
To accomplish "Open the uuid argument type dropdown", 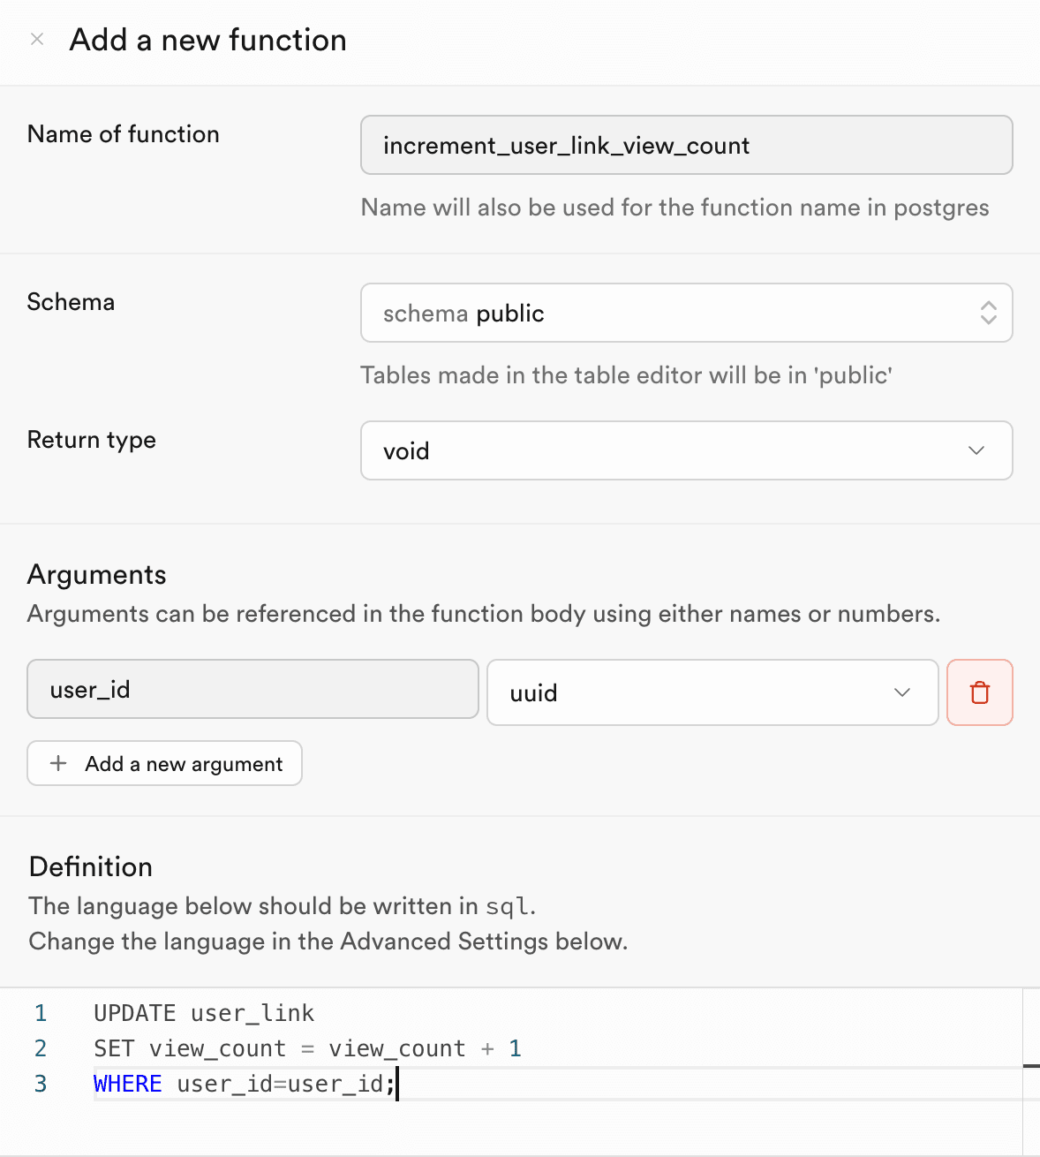I will (712, 692).
